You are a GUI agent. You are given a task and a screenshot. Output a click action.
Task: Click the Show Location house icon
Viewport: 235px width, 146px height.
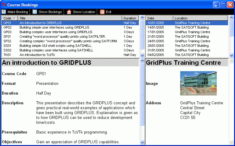69,12
